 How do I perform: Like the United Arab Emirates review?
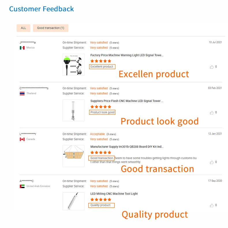(212, 206)
